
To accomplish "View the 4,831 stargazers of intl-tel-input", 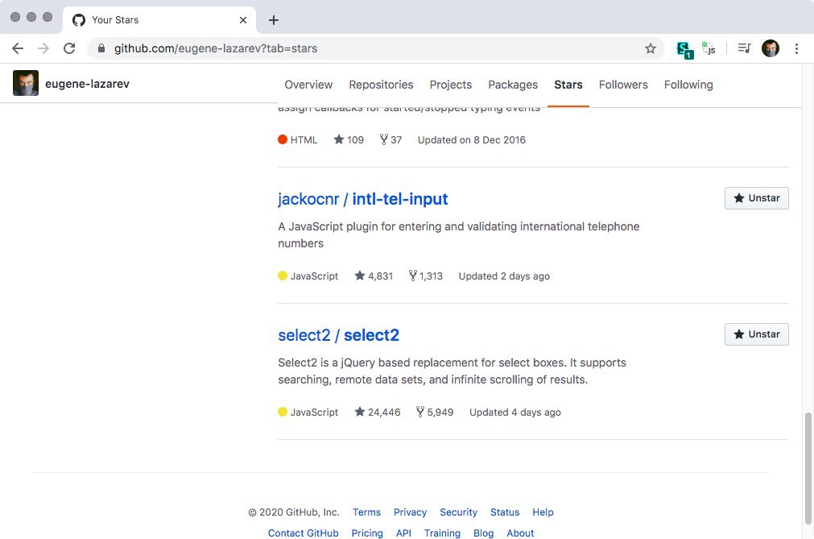I will click(x=374, y=276).
